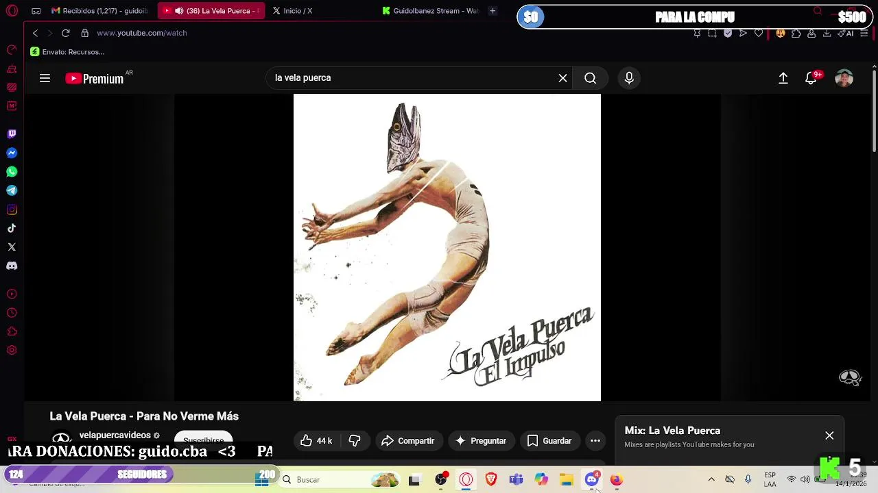This screenshot has width=878, height=493.
Task: Open the tab islands workspace icon
Action: [x=36, y=11]
